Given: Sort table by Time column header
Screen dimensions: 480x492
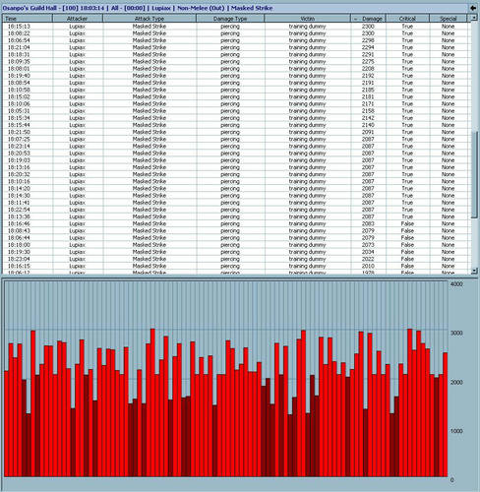Looking at the screenshot, I should tap(28, 19).
